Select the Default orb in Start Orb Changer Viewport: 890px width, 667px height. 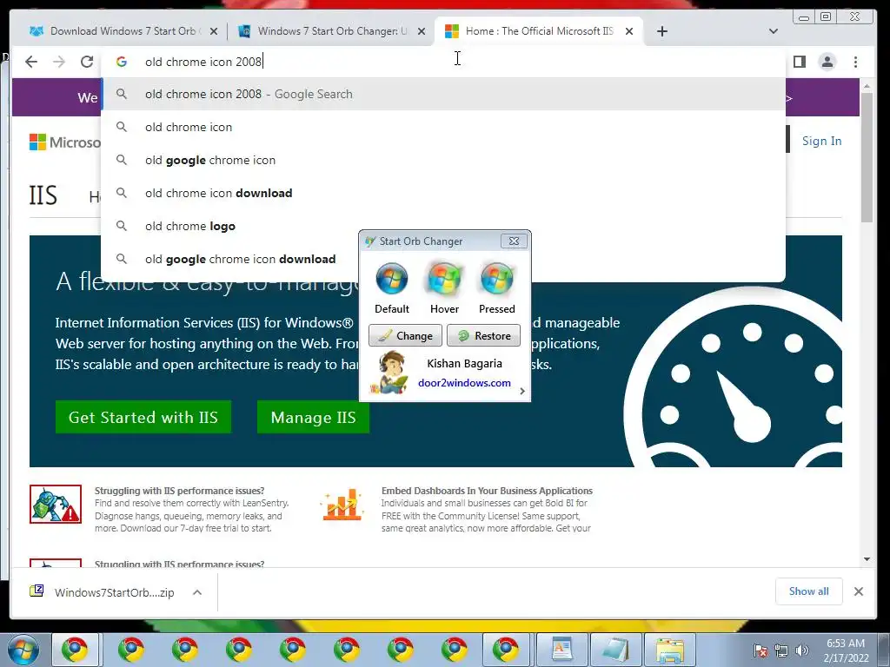392,279
